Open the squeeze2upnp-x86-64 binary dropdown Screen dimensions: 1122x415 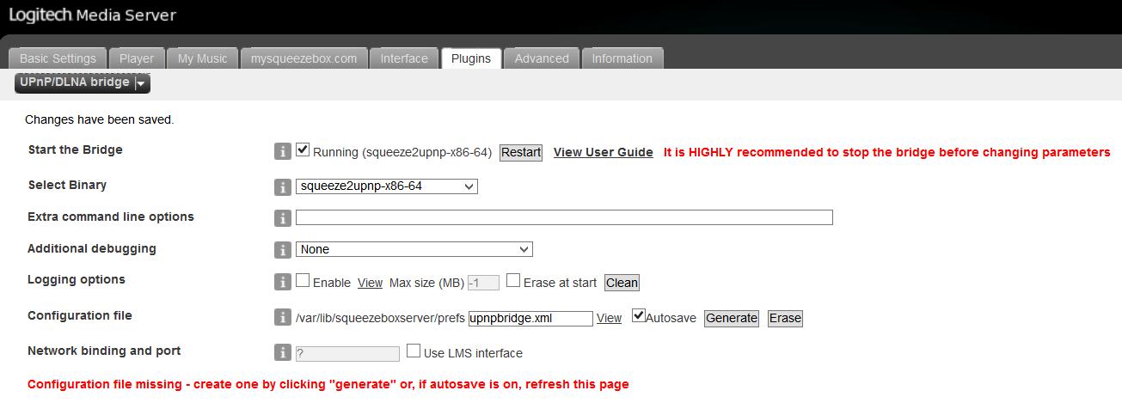click(387, 186)
